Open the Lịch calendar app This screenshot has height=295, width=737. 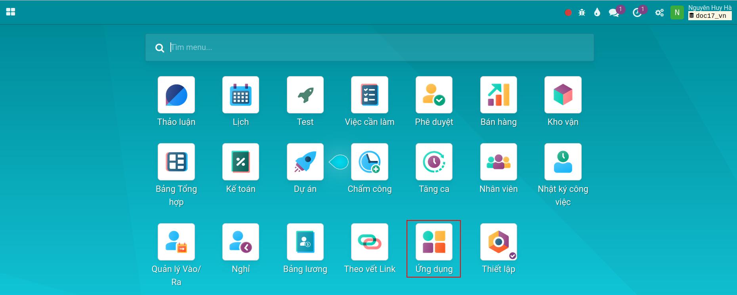point(241,95)
